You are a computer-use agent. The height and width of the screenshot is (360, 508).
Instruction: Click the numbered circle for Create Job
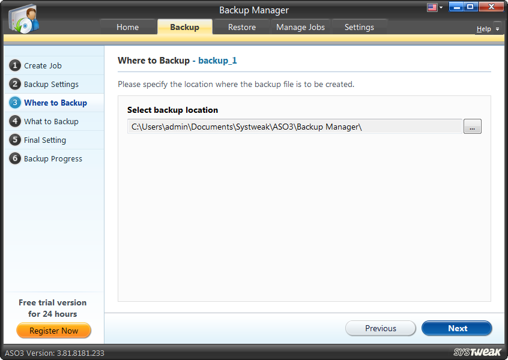[x=14, y=65]
